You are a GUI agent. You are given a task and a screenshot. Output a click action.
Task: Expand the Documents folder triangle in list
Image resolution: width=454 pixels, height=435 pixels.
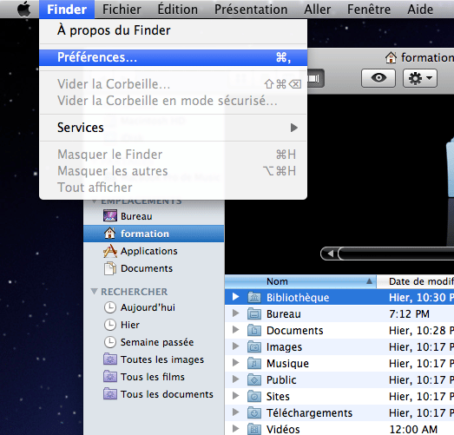[236, 330]
